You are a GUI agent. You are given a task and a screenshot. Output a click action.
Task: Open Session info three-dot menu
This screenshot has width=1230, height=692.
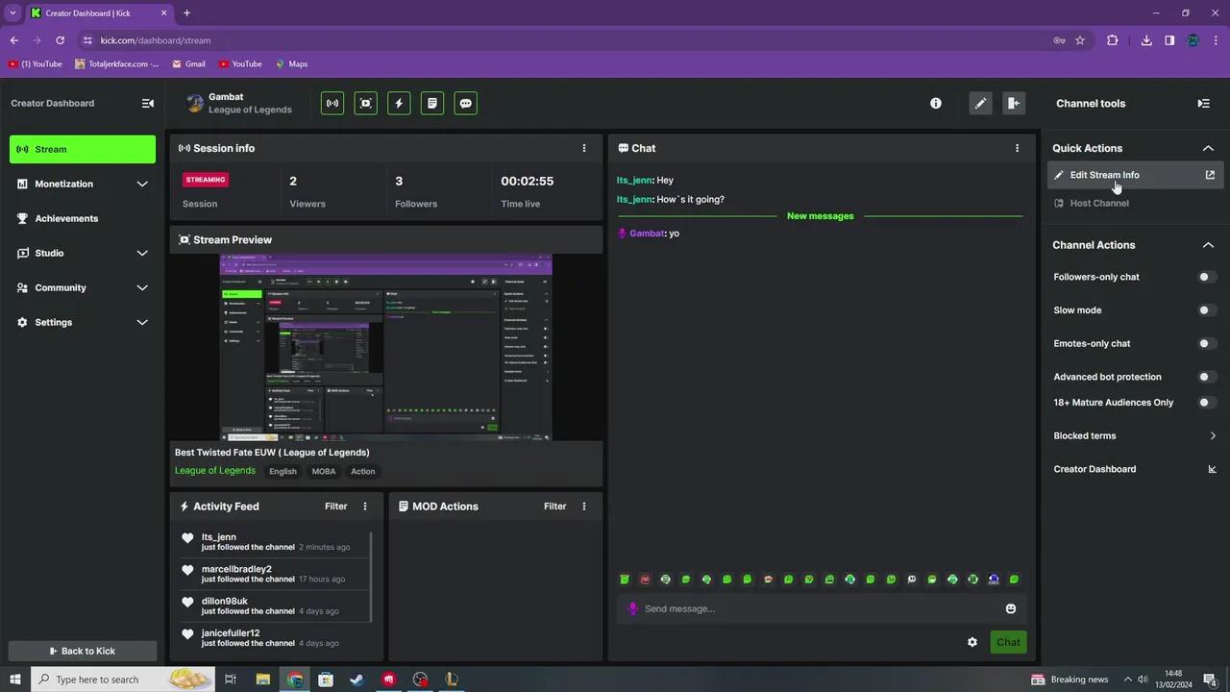[583, 148]
